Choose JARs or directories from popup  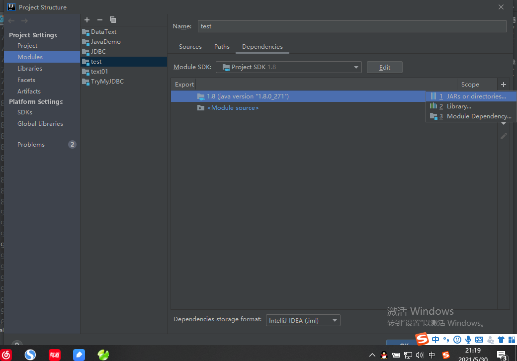pyautogui.click(x=471, y=96)
